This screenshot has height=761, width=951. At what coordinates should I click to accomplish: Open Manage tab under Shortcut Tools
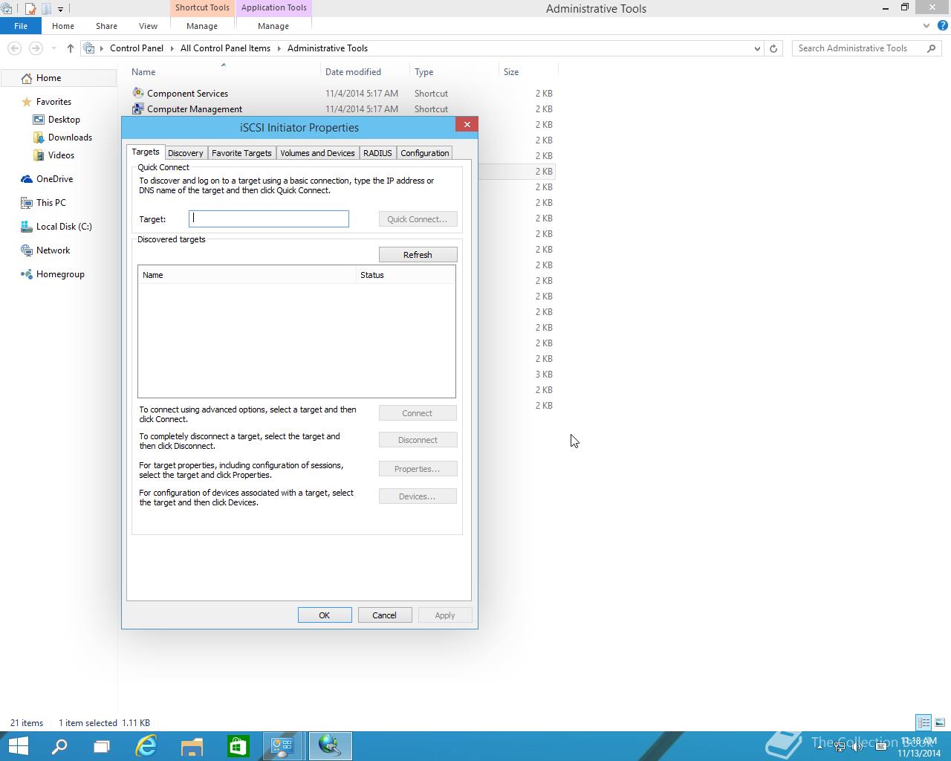(202, 26)
